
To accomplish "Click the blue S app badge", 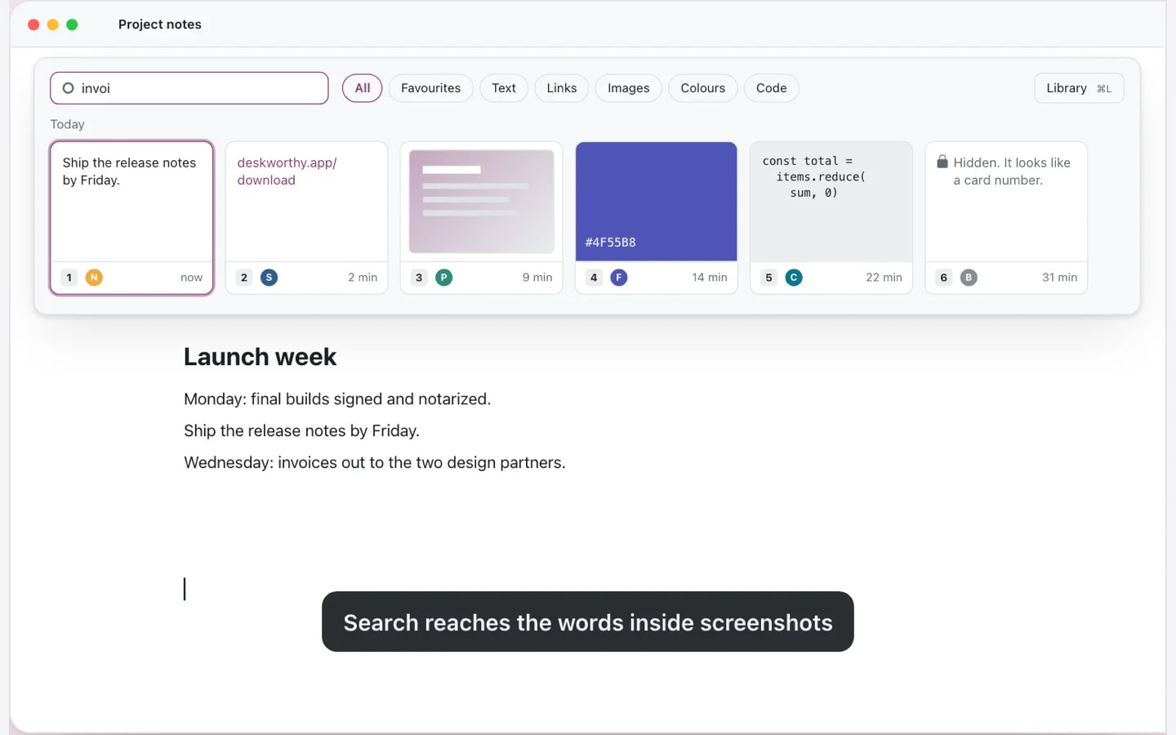I will (269, 278).
